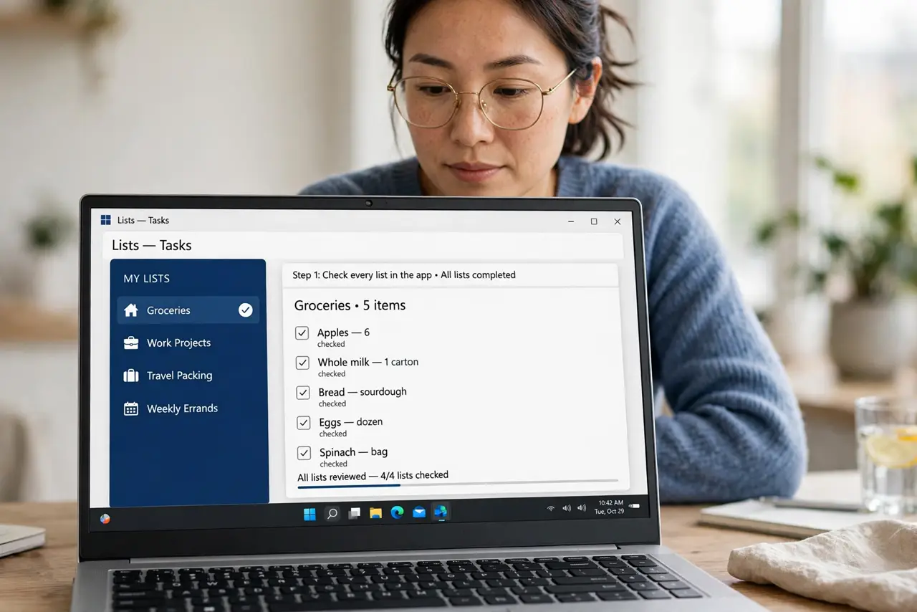Untick the Spinach bag checkbox
917x612 pixels.
(x=304, y=453)
